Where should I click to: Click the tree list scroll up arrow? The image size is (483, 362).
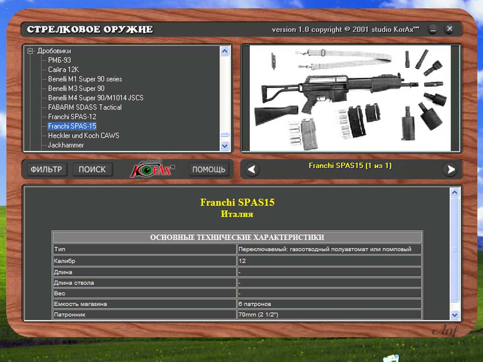[x=225, y=51]
